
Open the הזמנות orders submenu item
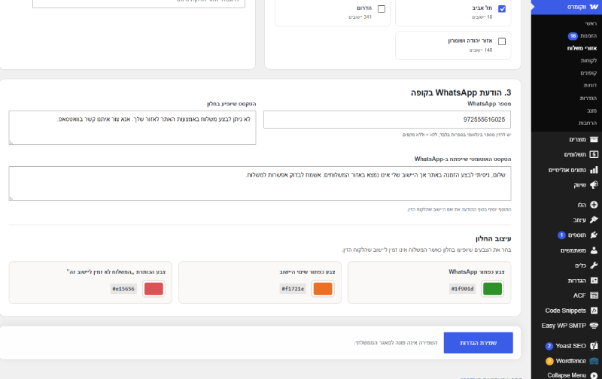click(x=588, y=35)
